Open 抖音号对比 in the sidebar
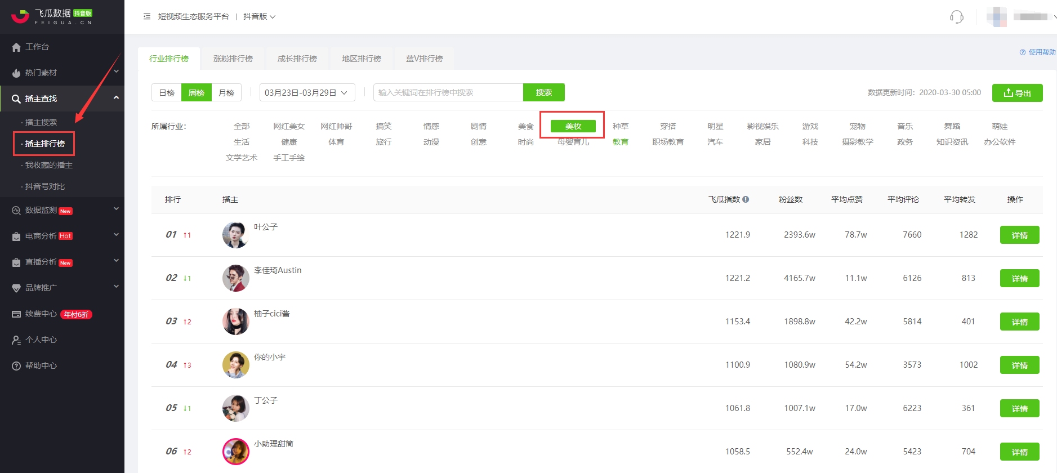This screenshot has width=1057, height=473. tap(45, 186)
